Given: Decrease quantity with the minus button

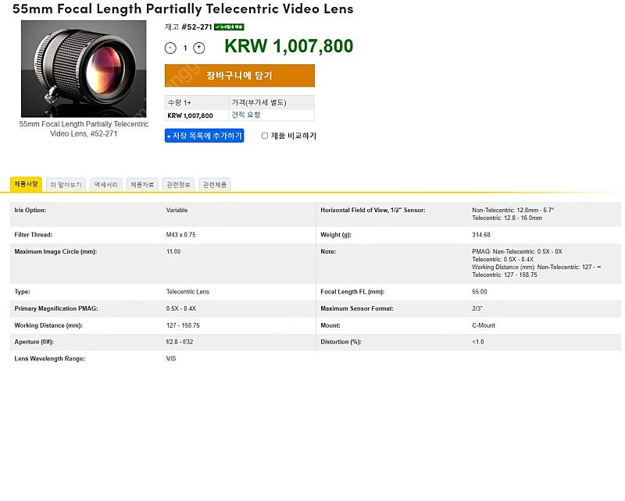Looking at the screenshot, I should 171,48.
